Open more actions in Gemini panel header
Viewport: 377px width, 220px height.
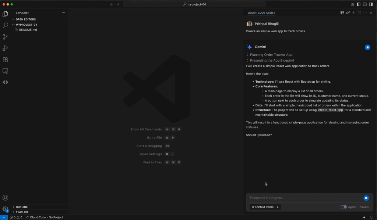point(365,13)
